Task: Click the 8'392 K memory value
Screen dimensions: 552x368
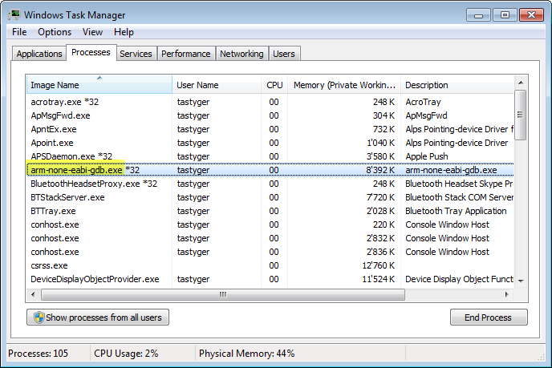Action: click(380, 170)
